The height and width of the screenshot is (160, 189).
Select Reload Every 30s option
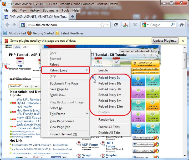(110, 89)
